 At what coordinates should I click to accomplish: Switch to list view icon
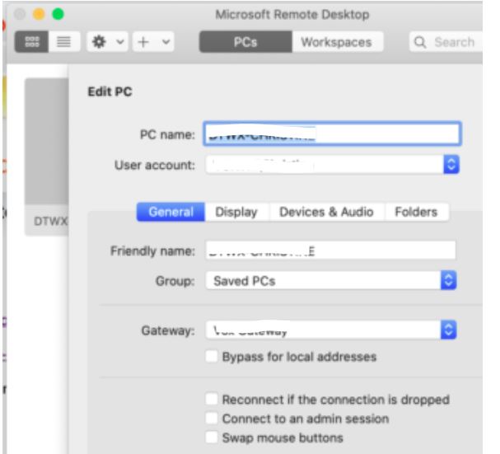coord(63,42)
